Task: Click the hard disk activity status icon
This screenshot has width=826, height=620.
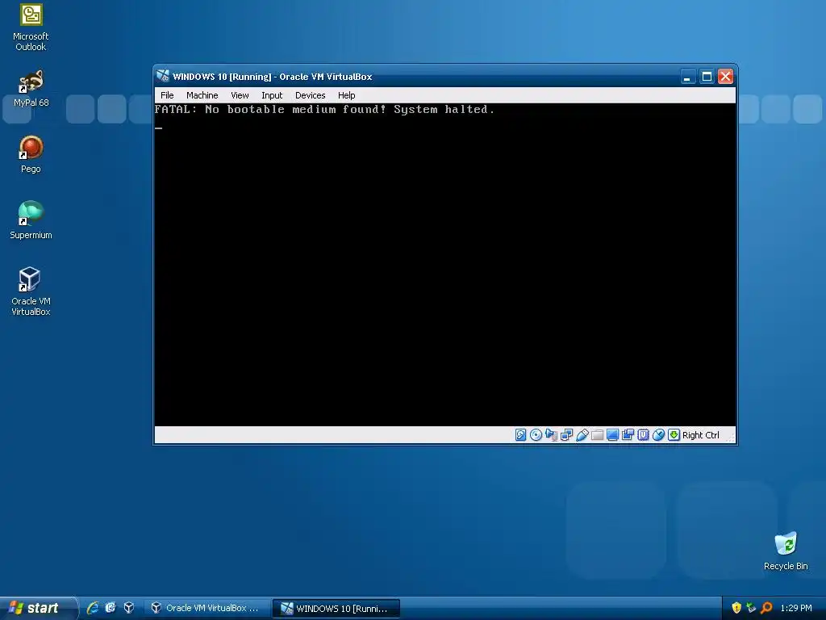Action: pyautogui.click(x=520, y=435)
